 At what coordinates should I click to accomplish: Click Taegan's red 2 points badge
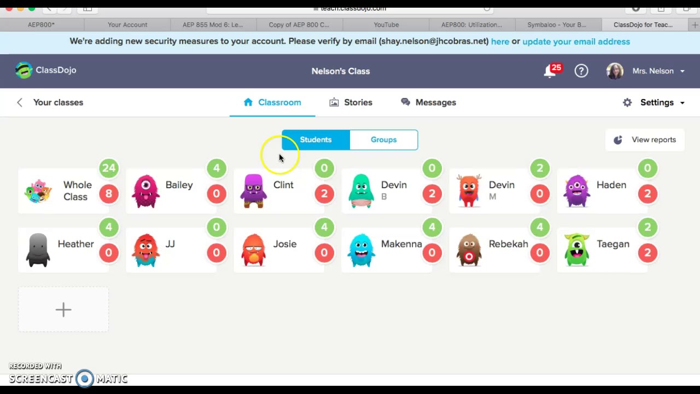647,253
